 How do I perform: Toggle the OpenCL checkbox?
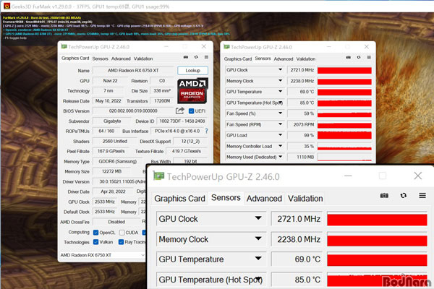pyautogui.click(x=95, y=233)
